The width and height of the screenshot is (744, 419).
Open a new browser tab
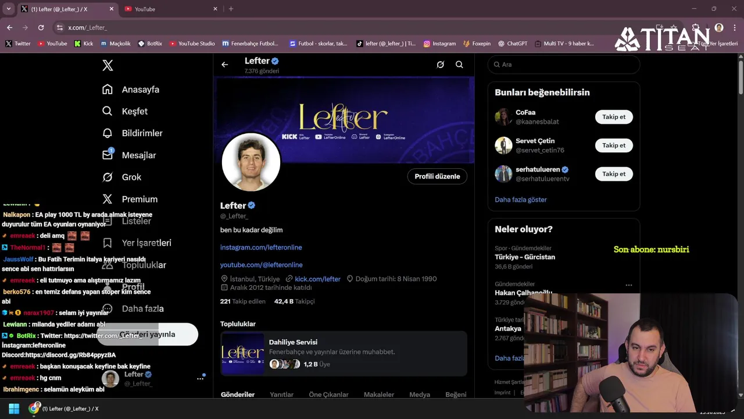pyautogui.click(x=231, y=9)
